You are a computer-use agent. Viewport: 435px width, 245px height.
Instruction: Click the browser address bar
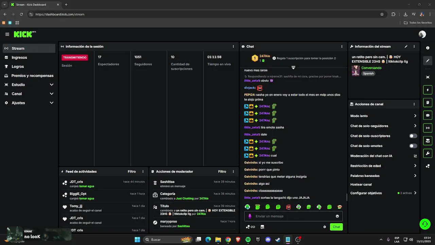pyautogui.click(x=204, y=14)
